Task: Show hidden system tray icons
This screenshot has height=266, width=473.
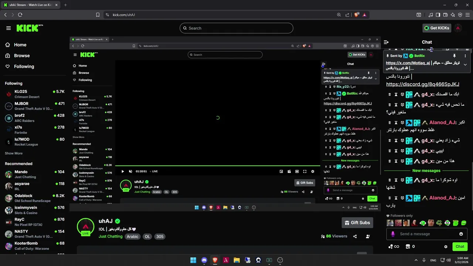Action: pyautogui.click(x=416, y=260)
